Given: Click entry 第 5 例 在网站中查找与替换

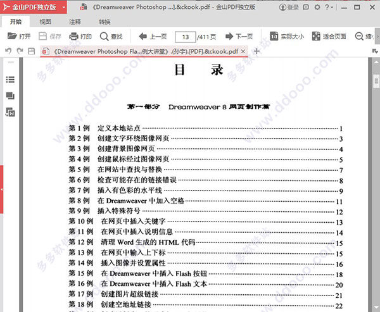Looking at the screenshot, I should 205,170.
